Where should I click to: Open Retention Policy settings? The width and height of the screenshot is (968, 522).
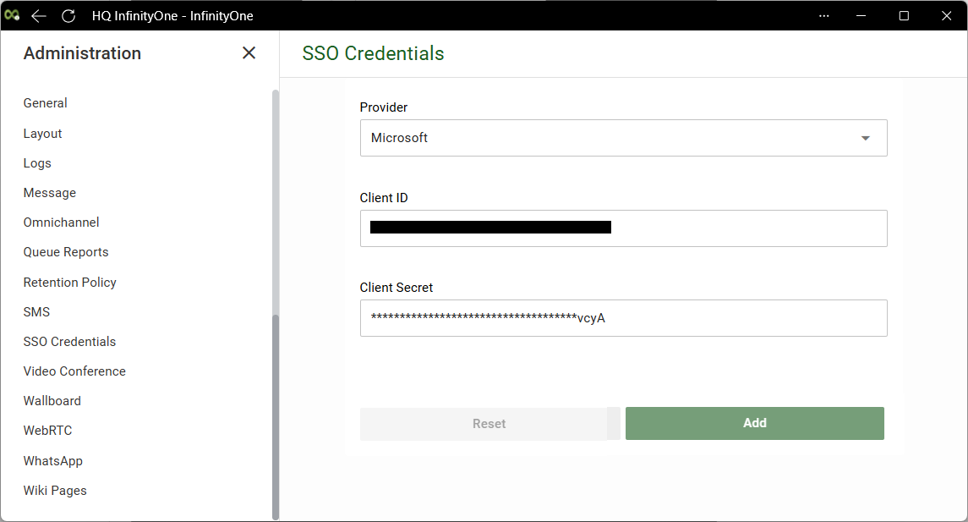[x=70, y=283]
